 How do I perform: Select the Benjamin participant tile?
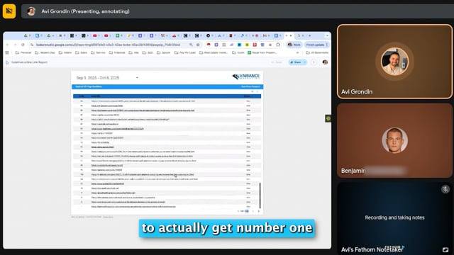[x=394, y=140]
